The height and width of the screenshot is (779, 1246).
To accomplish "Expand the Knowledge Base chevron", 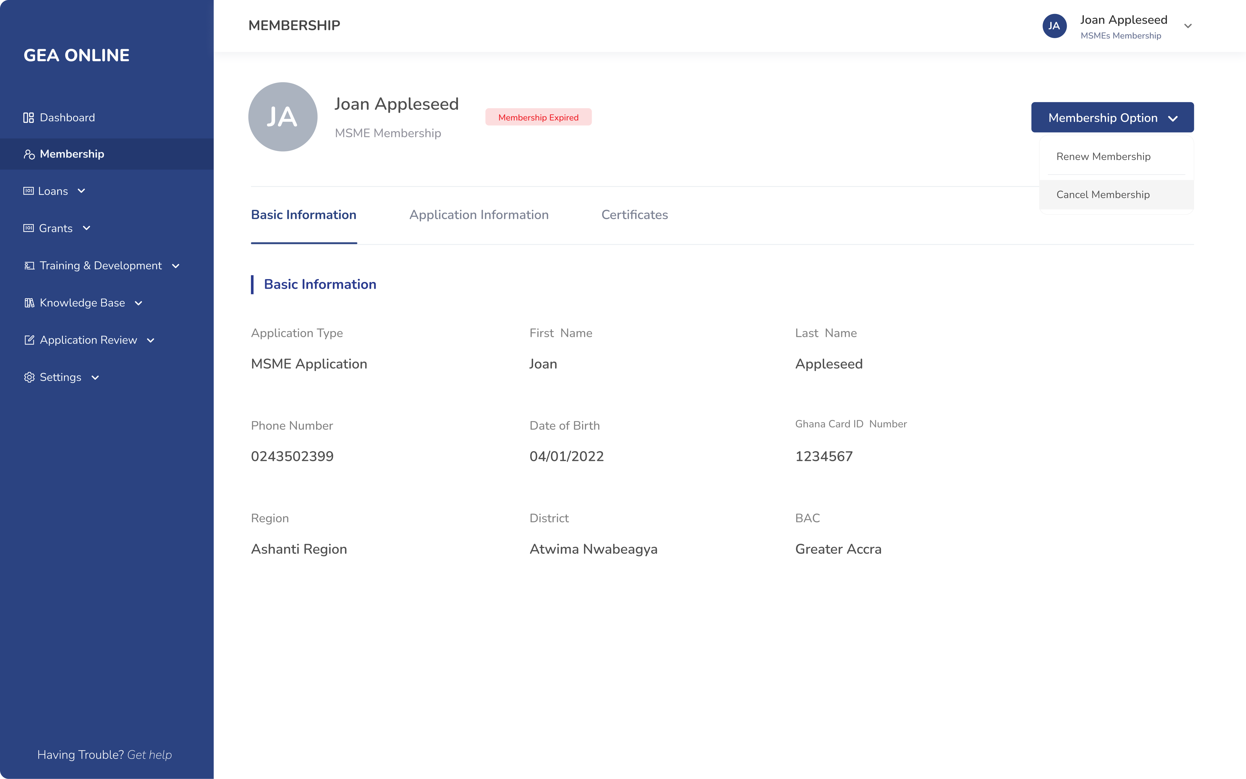I will click(139, 303).
